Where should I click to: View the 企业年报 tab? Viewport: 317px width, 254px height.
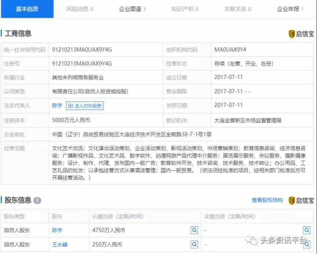coord(290,9)
